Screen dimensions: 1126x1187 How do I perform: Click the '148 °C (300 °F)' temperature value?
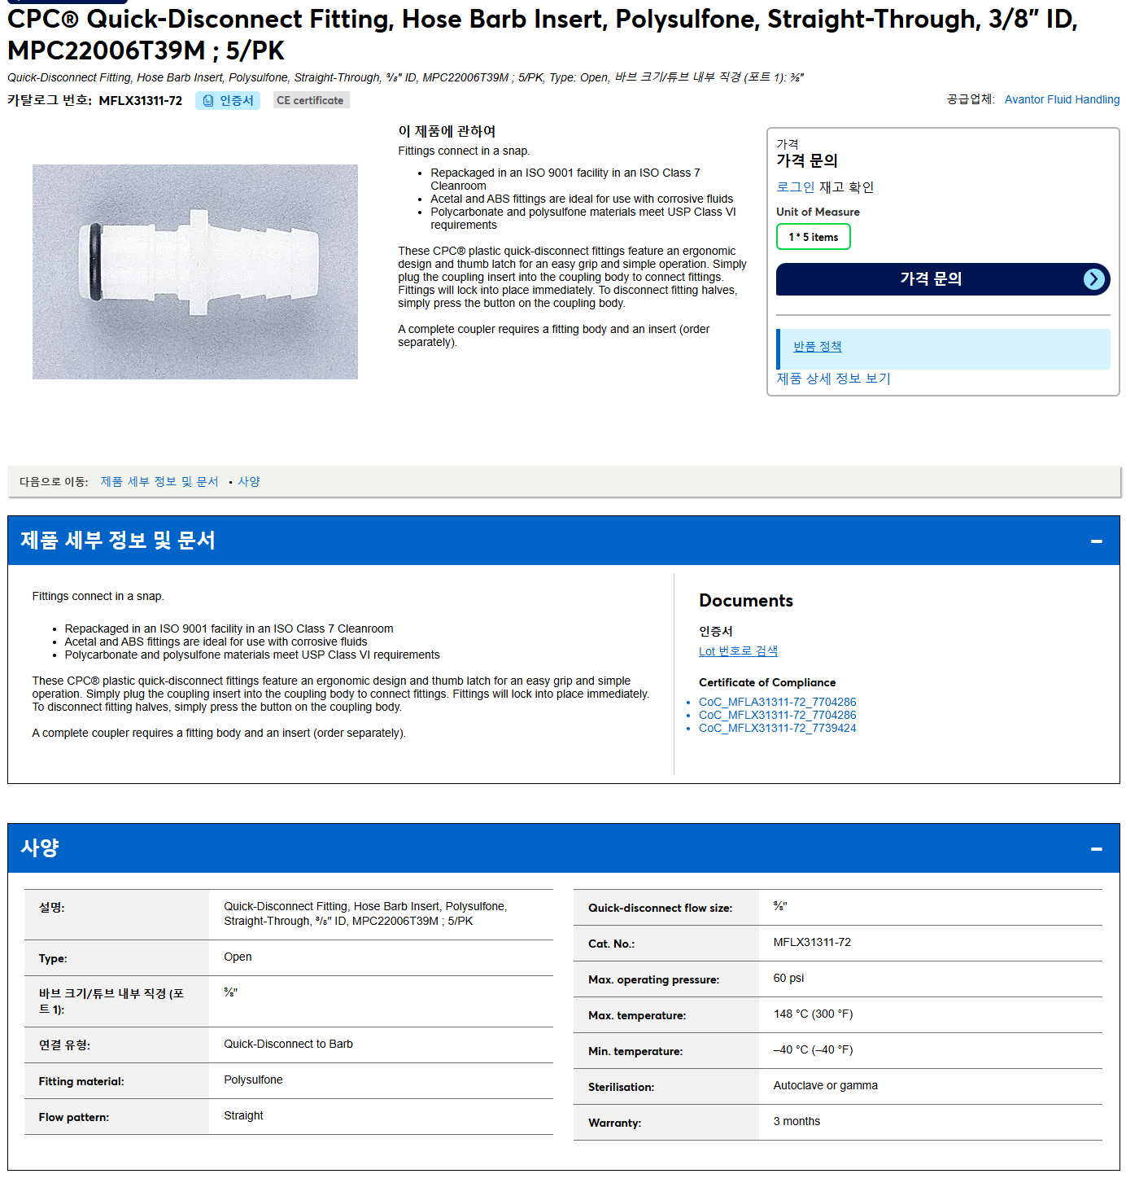(x=813, y=1014)
